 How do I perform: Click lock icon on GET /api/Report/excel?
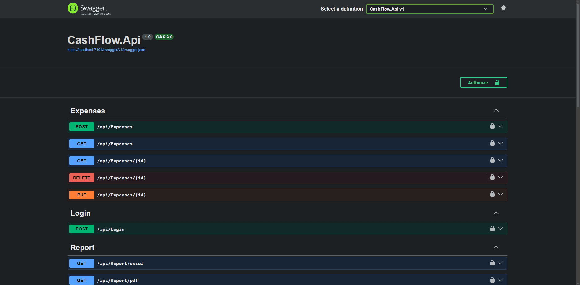point(492,263)
